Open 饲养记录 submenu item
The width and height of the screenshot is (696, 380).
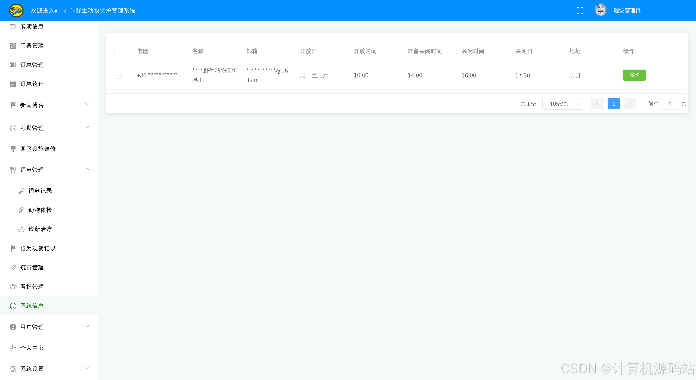pos(49,191)
